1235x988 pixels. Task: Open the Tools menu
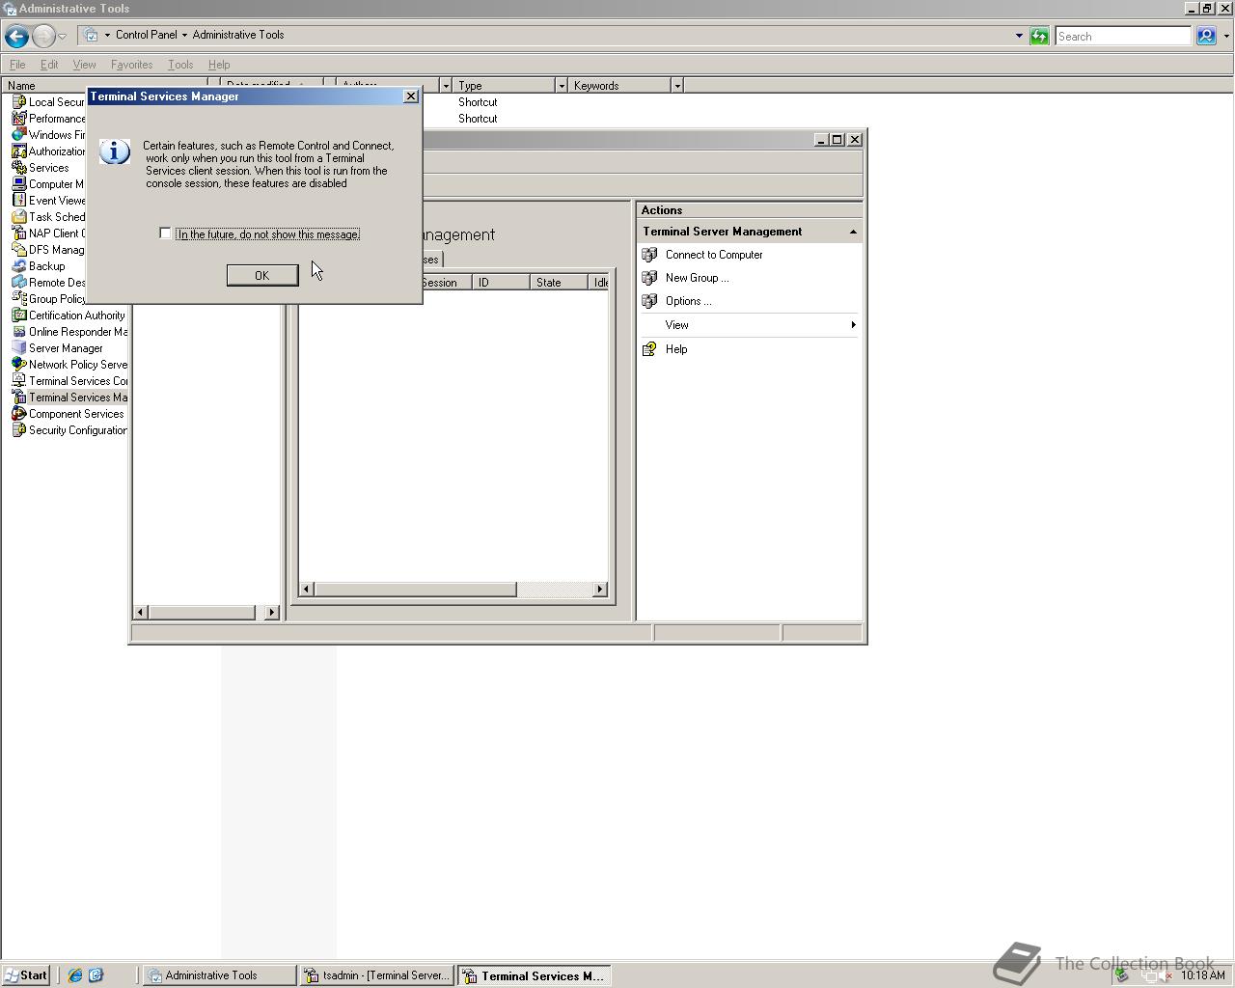(180, 65)
